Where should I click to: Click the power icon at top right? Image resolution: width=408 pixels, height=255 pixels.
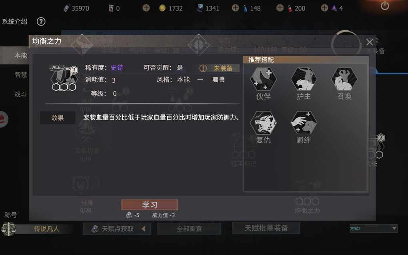tap(385, 6)
